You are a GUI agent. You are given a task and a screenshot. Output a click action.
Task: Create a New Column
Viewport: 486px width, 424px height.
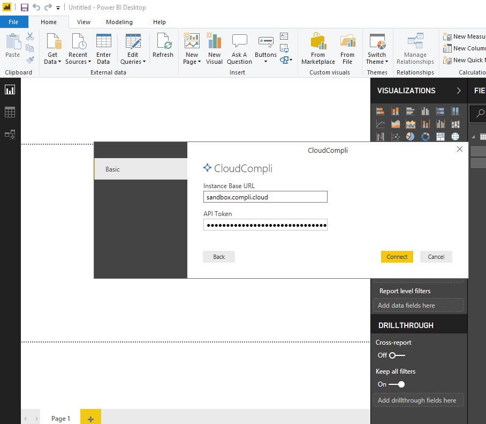[x=464, y=48]
